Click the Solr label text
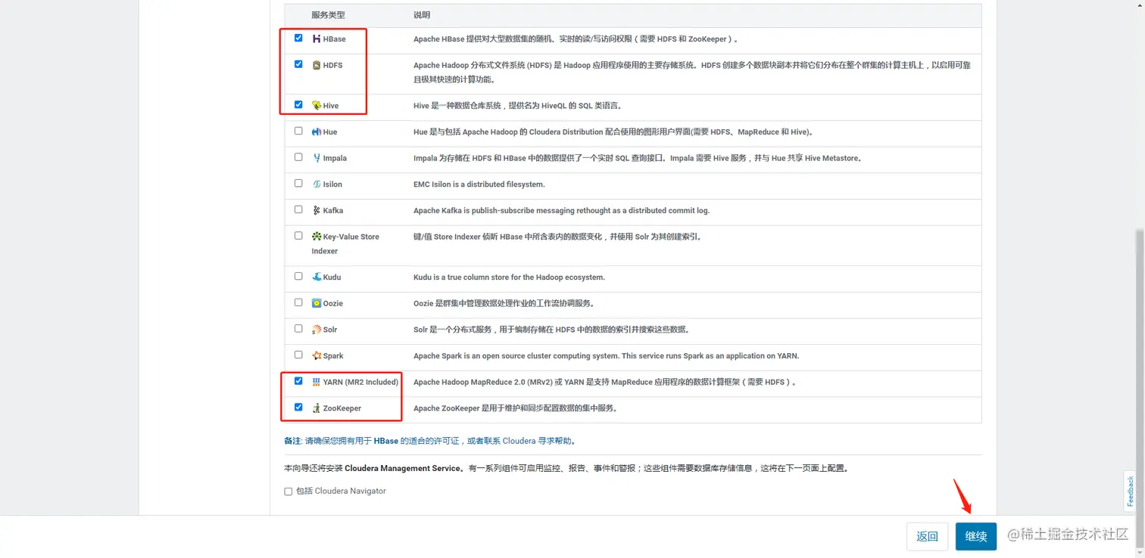The width and height of the screenshot is (1145, 558). tap(330, 330)
